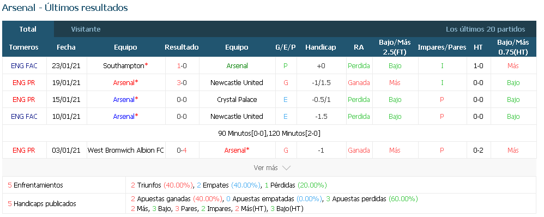Open the Los últimos 20 partidos selector
The height and width of the screenshot is (217, 544).
tap(485, 29)
